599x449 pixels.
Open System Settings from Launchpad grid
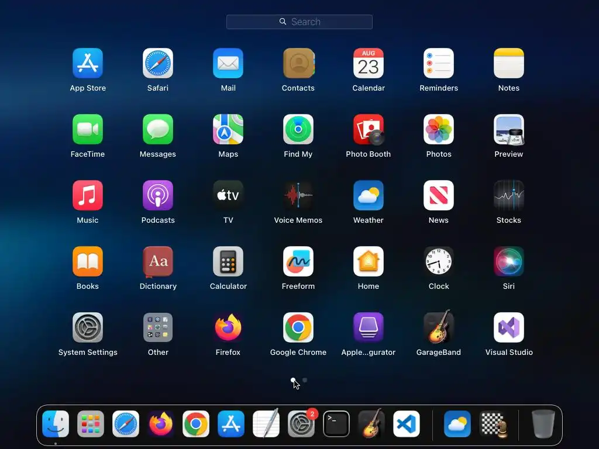coord(88,327)
